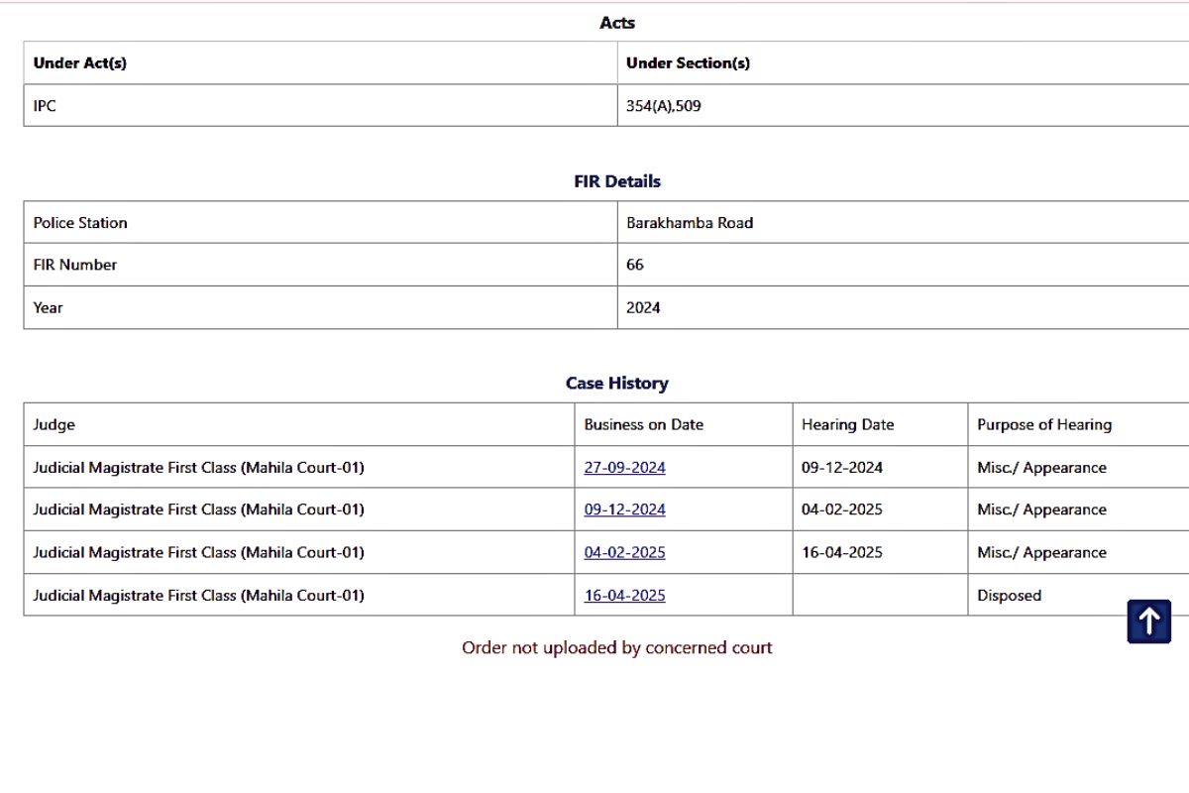
Task: Click the Acts section heading
Action: tap(616, 23)
